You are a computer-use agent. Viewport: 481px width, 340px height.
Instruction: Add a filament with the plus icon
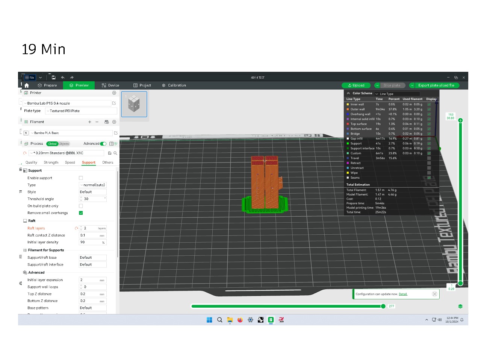pyautogui.click(x=89, y=122)
